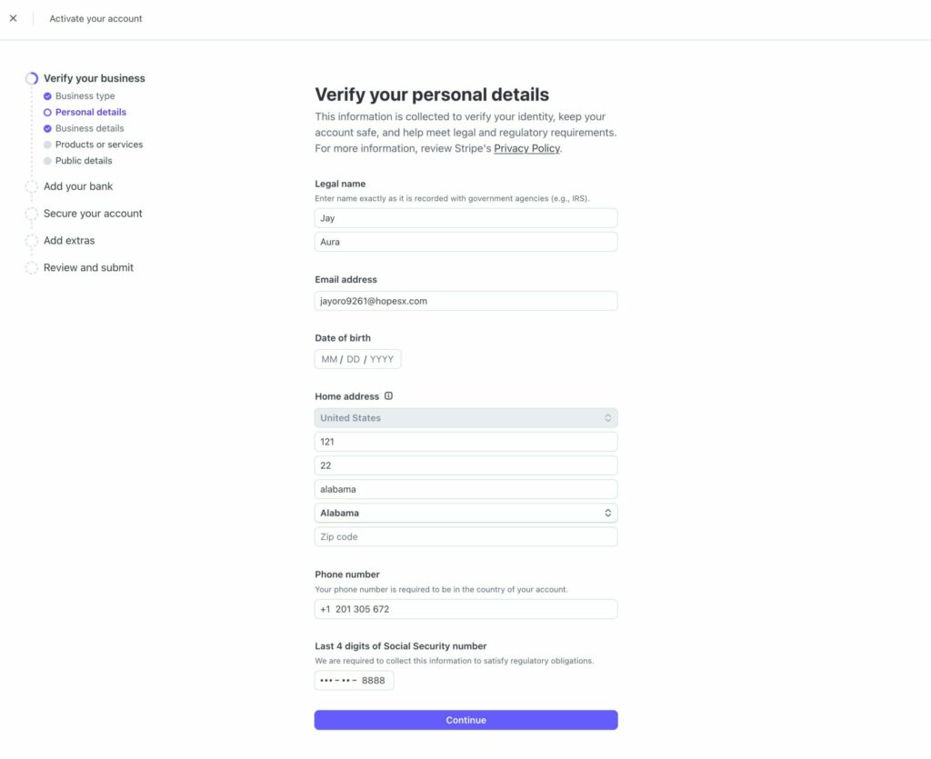The width and height of the screenshot is (931, 759).
Task: Open the Alabama state dropdown
Action: [465, 514]
